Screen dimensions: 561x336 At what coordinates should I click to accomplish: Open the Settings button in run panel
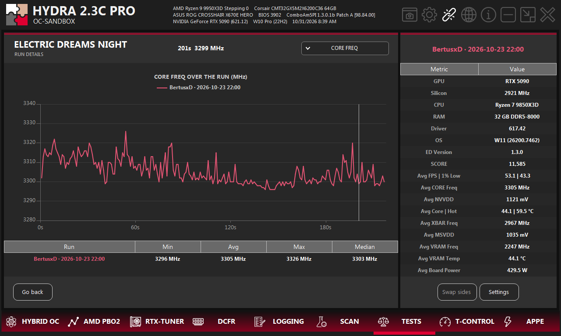point(499,292)
